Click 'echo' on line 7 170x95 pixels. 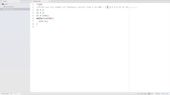[x=41, y=21]
